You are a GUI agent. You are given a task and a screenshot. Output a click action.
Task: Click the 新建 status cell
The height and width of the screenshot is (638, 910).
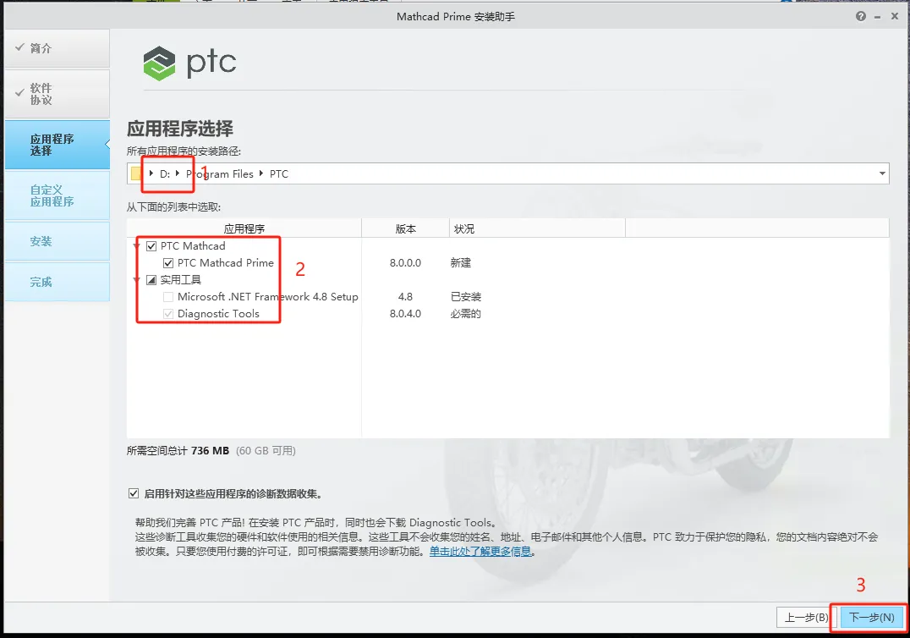click(461, 263)
